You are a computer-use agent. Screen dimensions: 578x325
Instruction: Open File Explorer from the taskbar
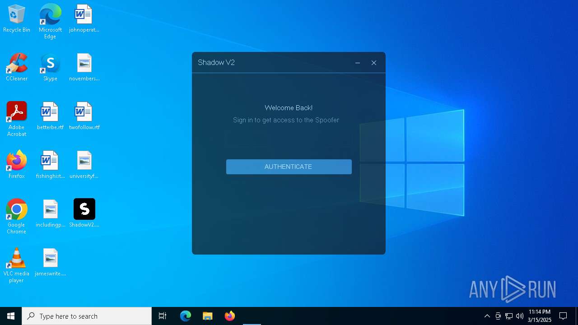(207, 316)
